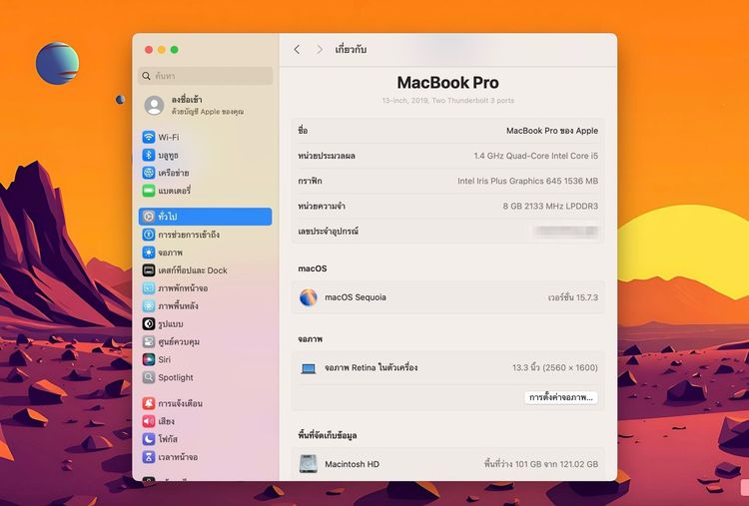Click the blurred serial number value

tap(566, 232)
